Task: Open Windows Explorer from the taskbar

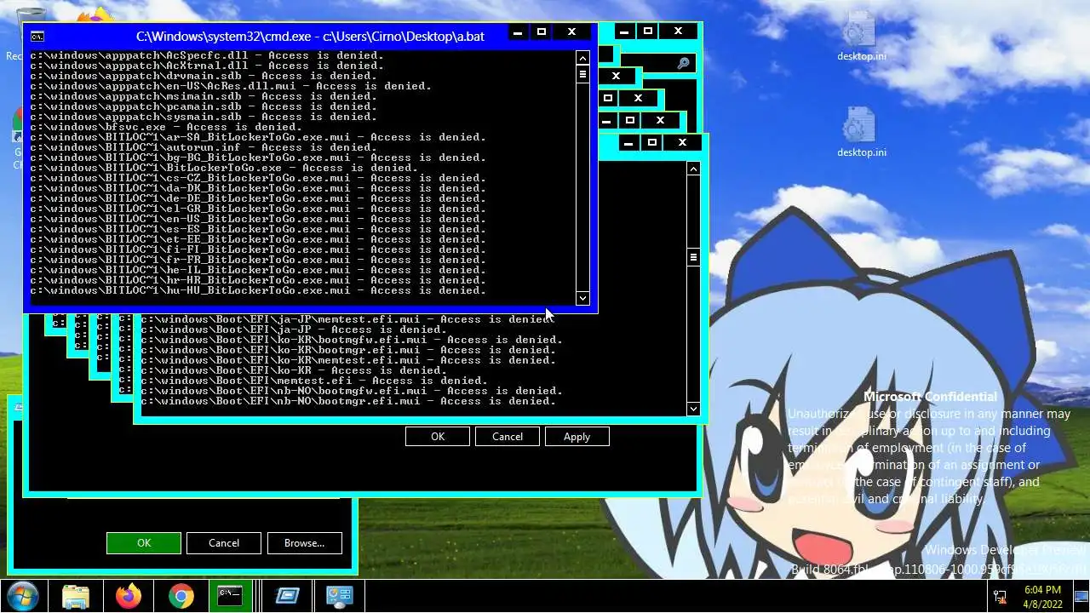Action: (x=76, y=596)
